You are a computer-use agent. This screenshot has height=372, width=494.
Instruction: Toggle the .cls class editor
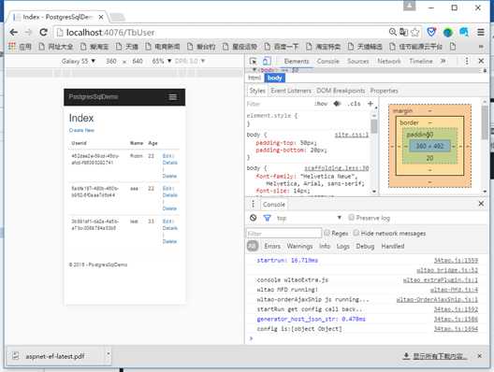pos(354,104)
